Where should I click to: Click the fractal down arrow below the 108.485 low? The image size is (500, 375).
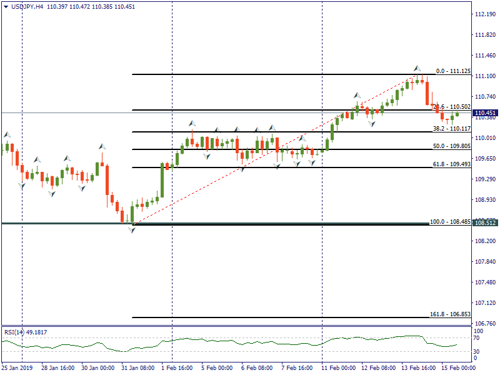131,230
